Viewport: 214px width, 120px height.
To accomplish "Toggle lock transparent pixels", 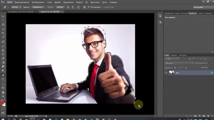I will 175,68.
